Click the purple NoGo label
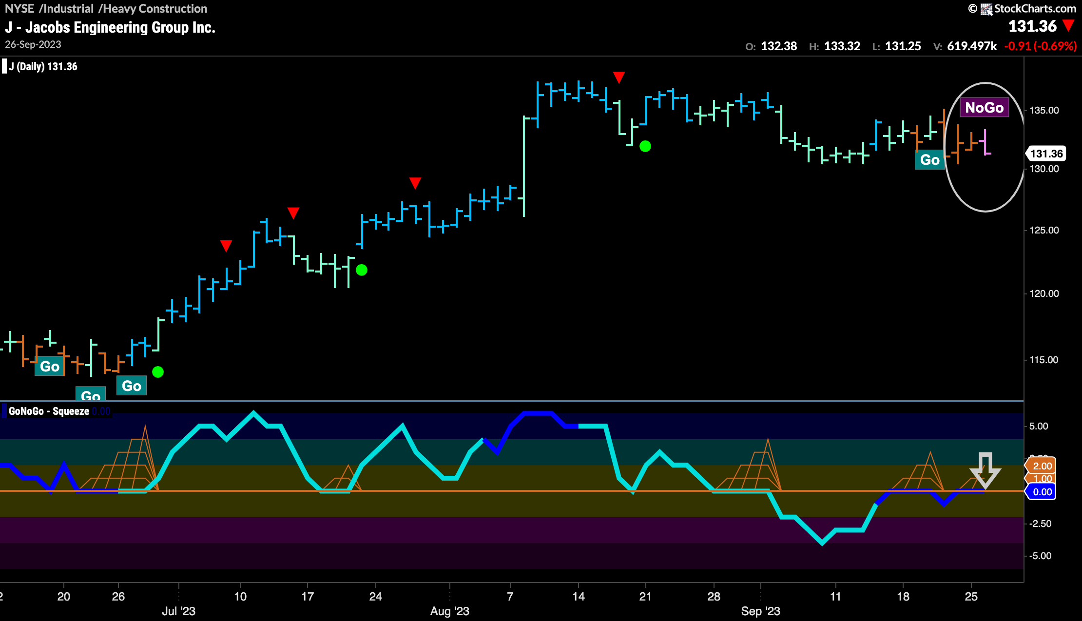The image size is (1082, 621). click(x=985, y=108)
